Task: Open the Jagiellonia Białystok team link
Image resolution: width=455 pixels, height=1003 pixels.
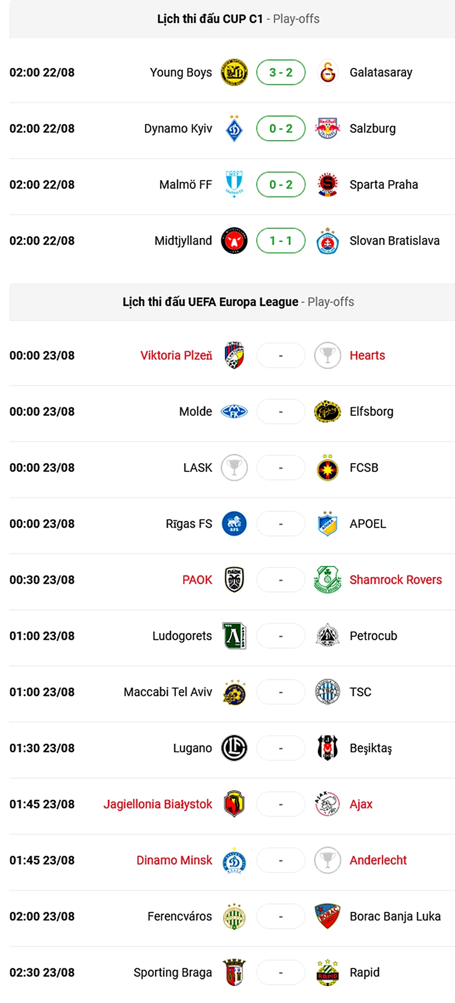Action: (x=158, y=804)
